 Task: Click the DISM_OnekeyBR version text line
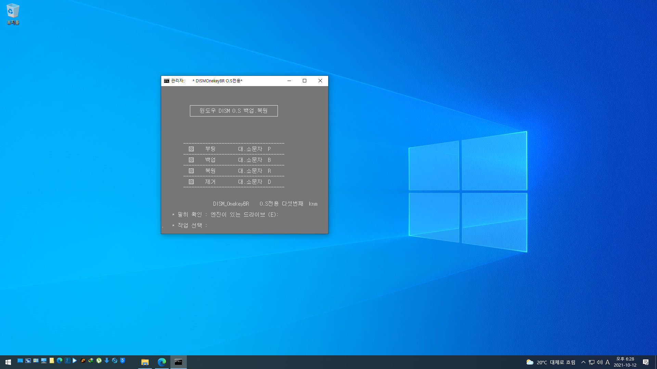pyautogui.click(x=265, y=204)
